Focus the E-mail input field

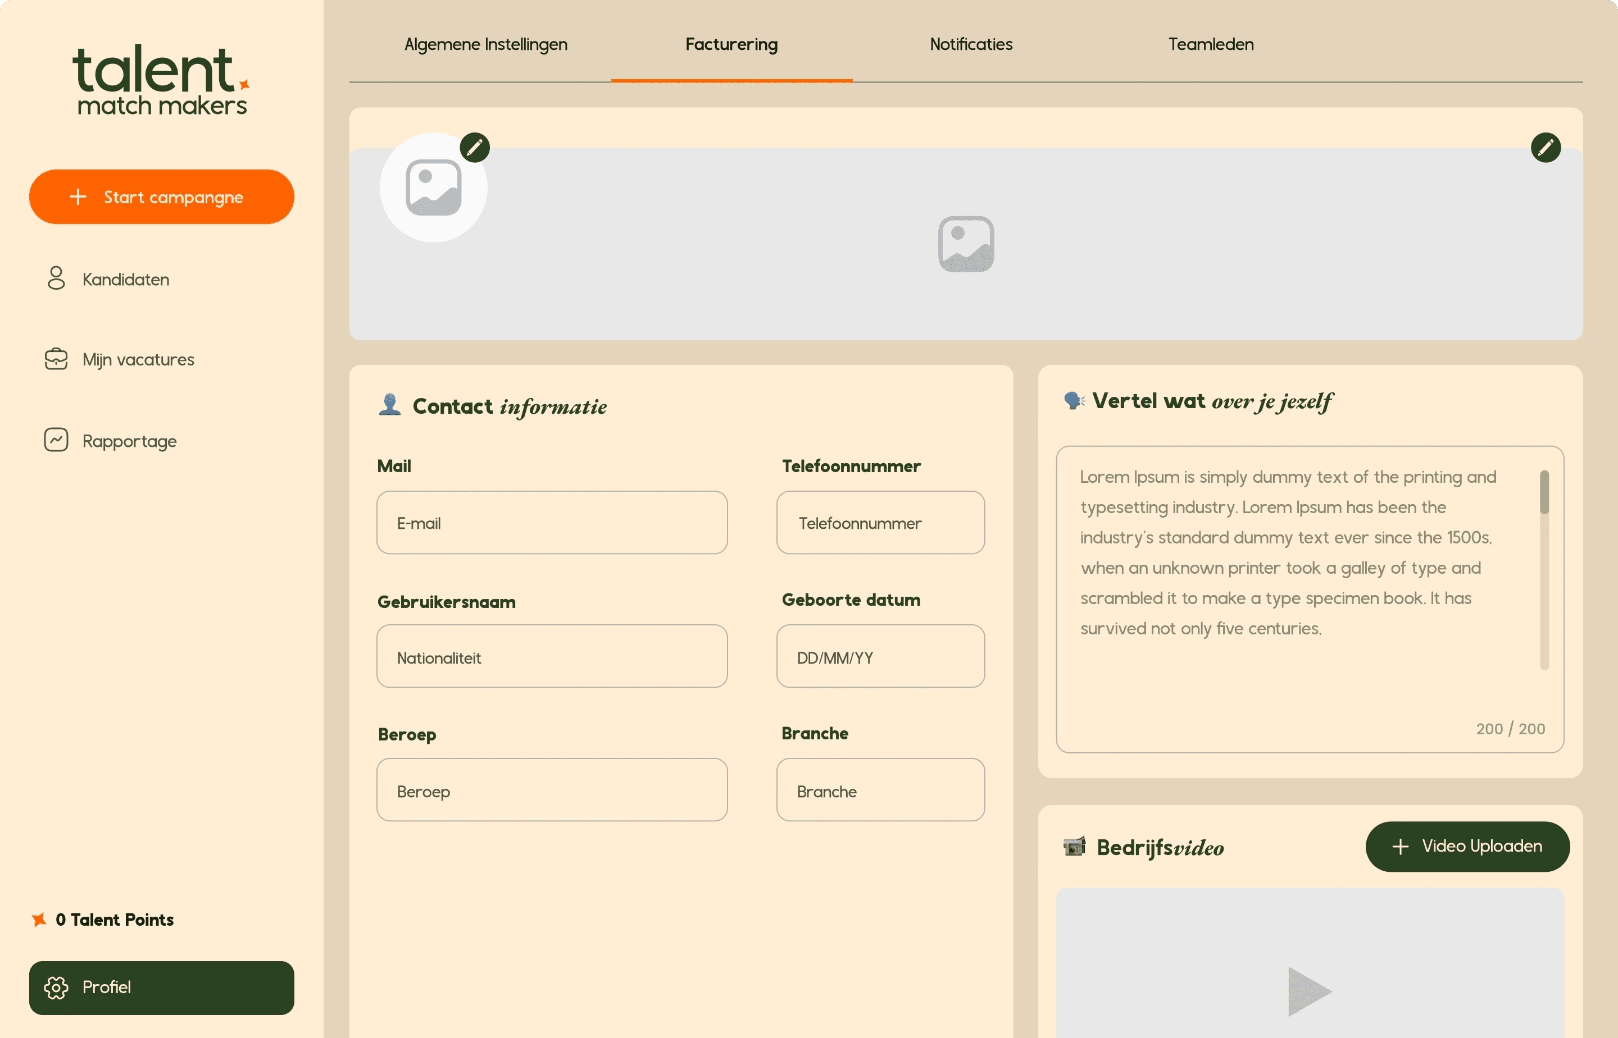click(x=552, y=523)
